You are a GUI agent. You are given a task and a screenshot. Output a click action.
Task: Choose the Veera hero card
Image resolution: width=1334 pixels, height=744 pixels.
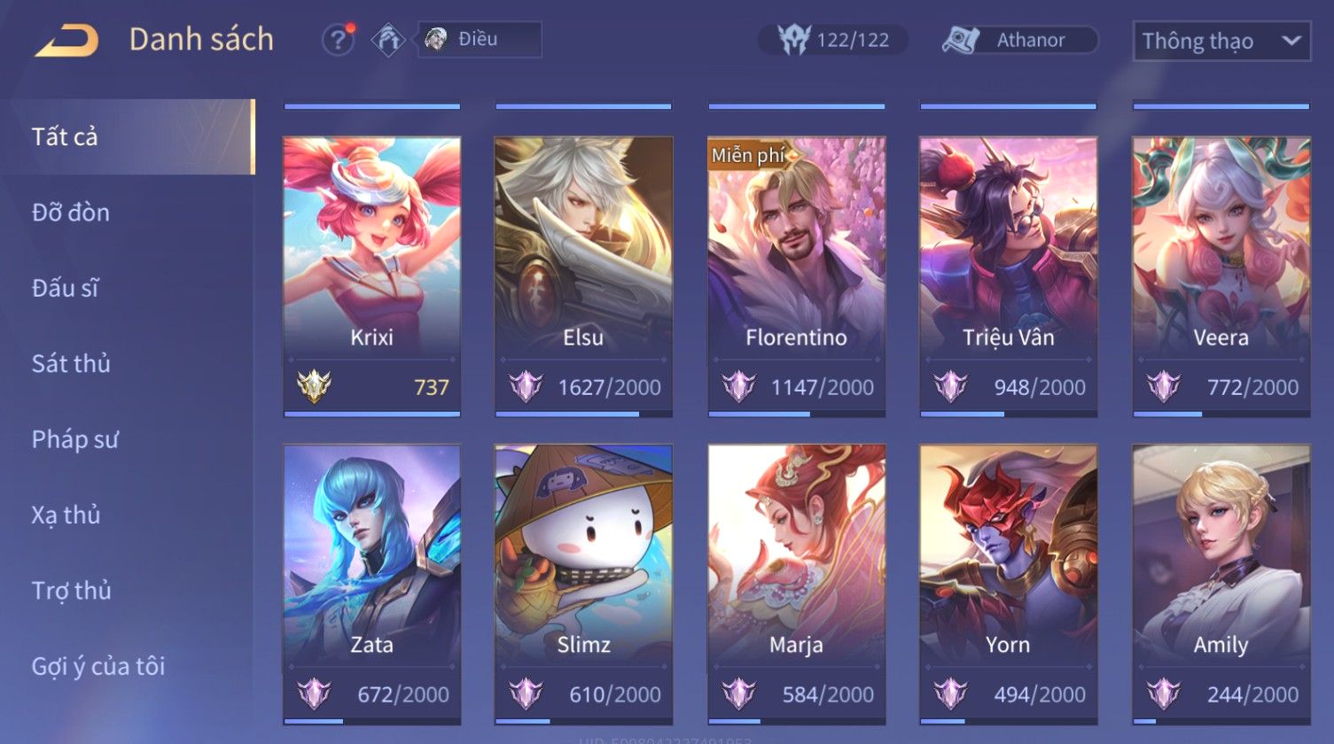(1221, 276)
